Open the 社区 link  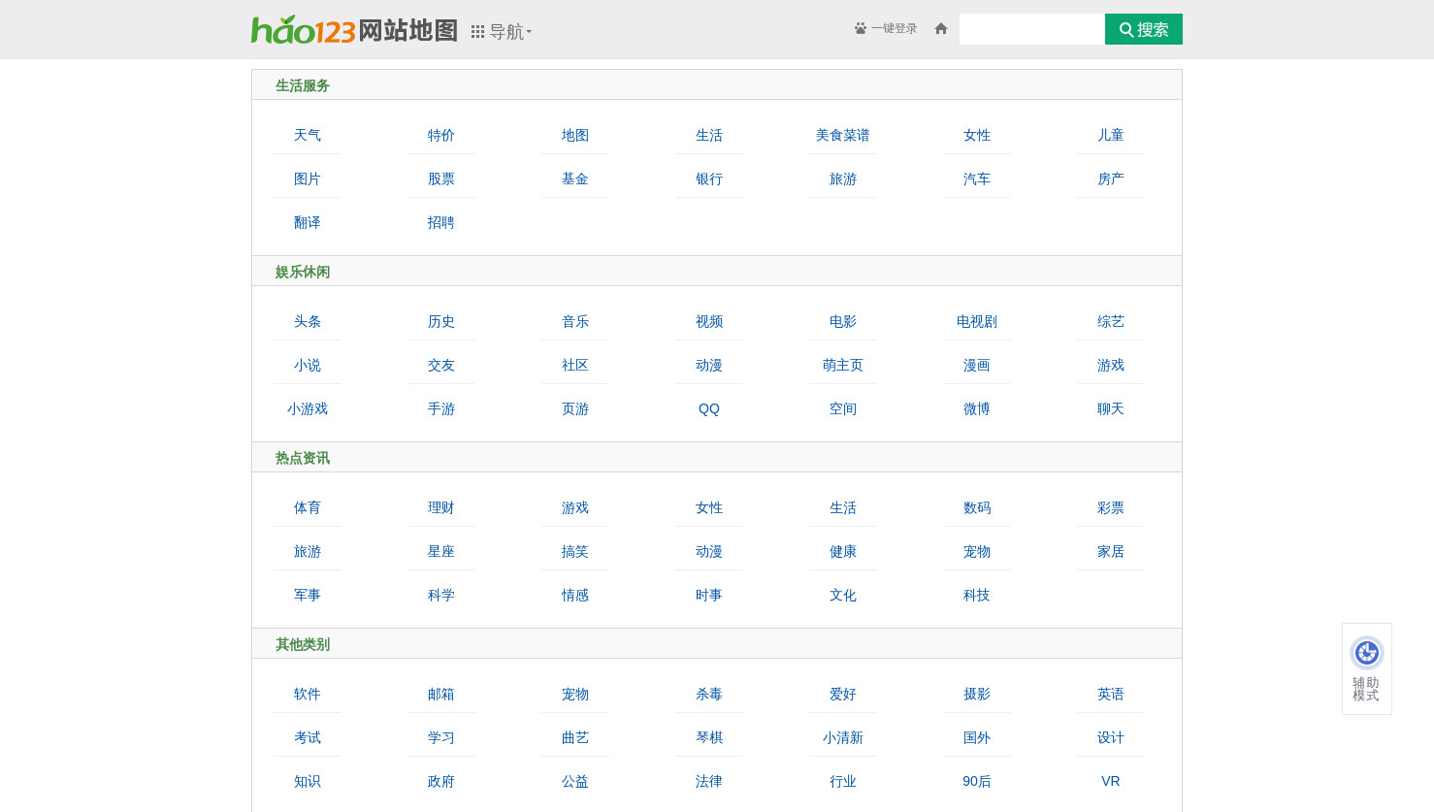click(x=575, y=365)
